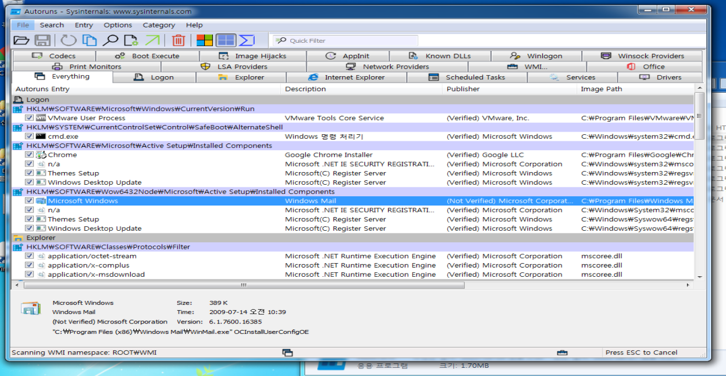726x376 pixels.
Task: Click the AlternateShell registry key icon
Action: [16, 127]
